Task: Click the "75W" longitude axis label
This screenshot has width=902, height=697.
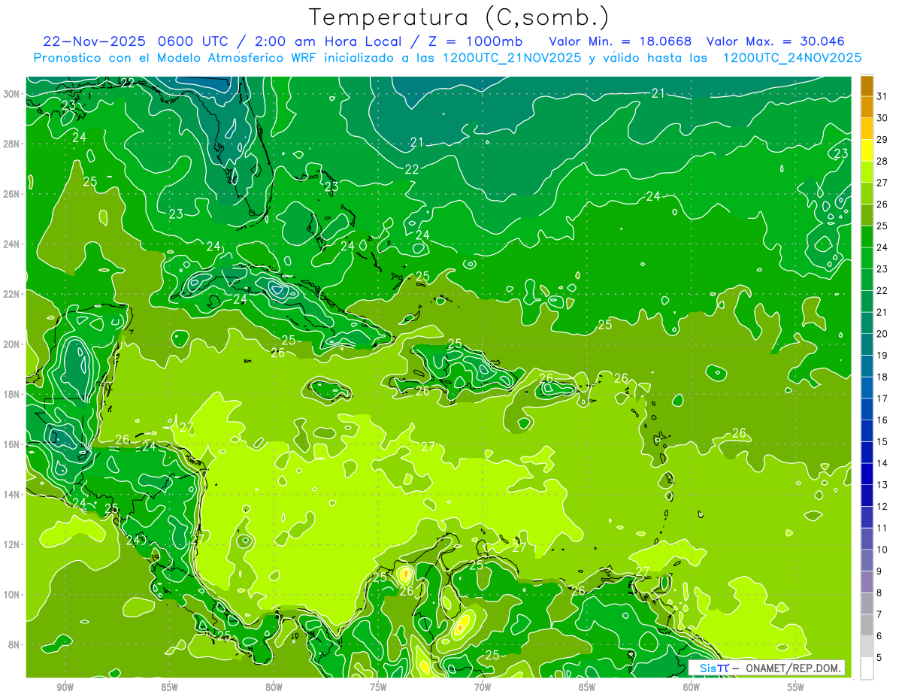Action: click(378, 687)
